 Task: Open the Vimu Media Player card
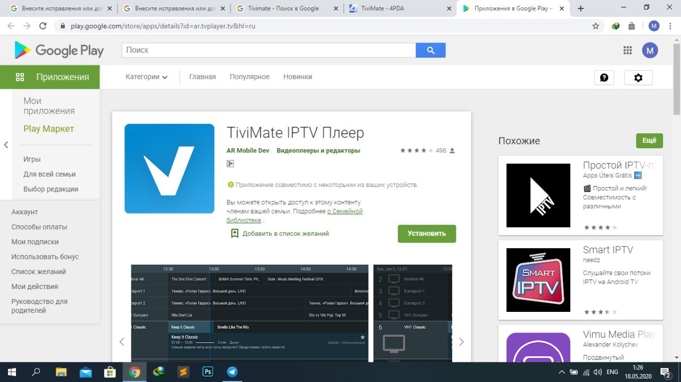pyautogui.click(x=580, y=344)
